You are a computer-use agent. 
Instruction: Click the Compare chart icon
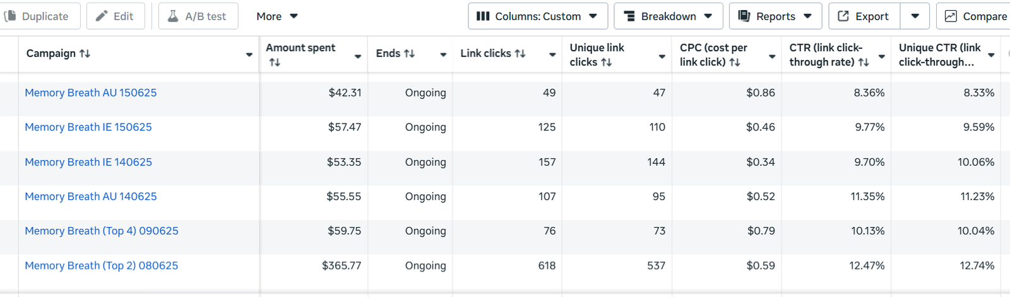point(951,16)
